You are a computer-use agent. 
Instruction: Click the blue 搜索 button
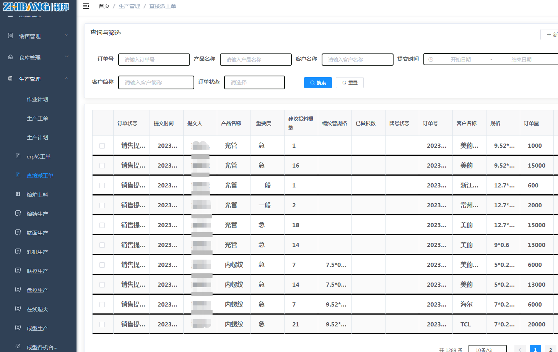[x=318, y=82]
